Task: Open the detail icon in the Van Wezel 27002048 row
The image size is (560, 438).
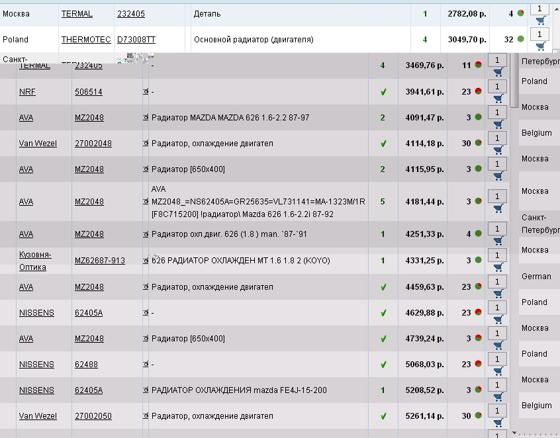Action: (x=146, y=143)
